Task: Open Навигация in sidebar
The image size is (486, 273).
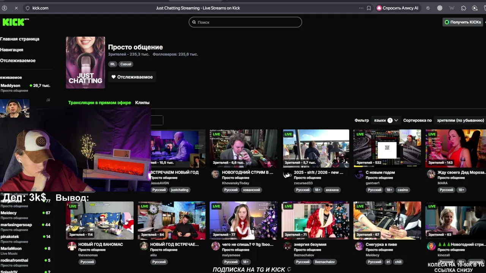Action: point(12,50)
